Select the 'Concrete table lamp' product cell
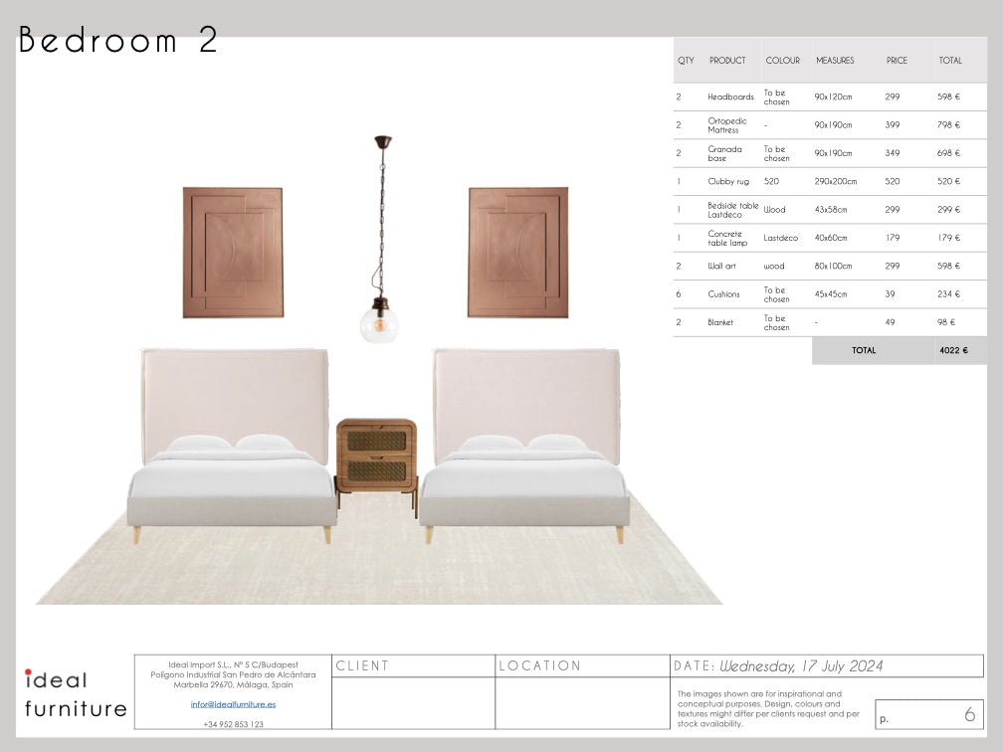 (x=727, y=238)
